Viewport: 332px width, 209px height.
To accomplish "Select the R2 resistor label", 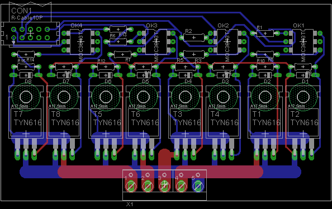I will [188, 31].
